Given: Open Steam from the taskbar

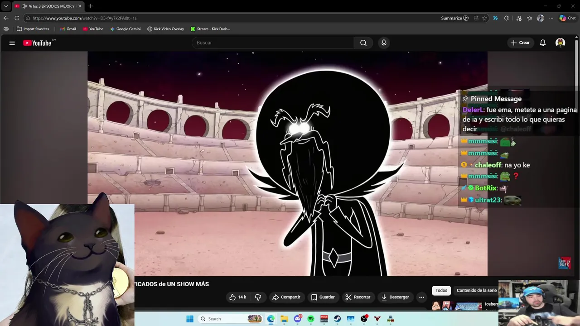Looking at the screenshot, I should pos(338,319).
